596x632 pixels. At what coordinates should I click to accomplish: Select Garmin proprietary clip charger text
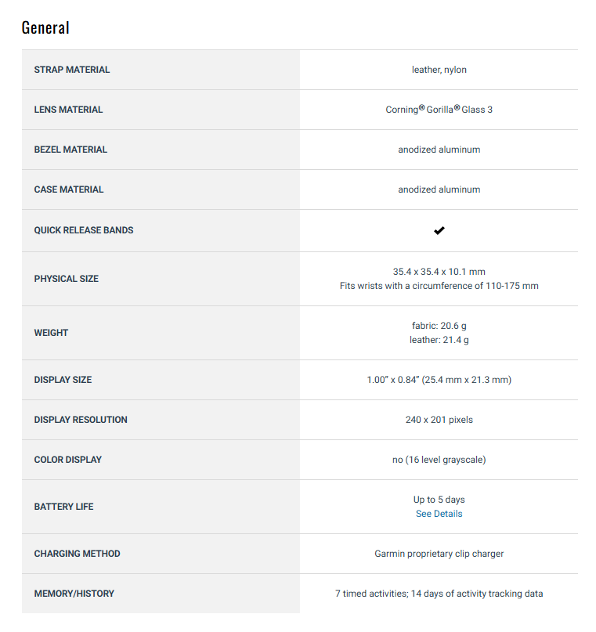[439, 554]
